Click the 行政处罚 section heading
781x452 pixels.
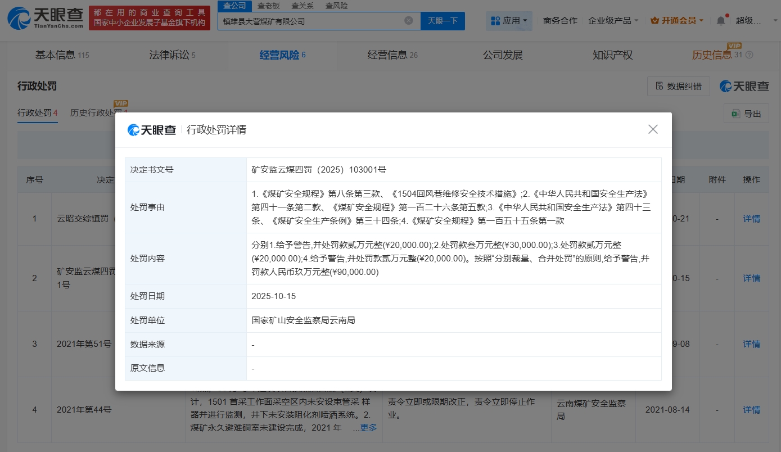pos(37,86)
